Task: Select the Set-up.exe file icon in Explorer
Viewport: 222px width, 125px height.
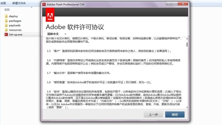Action: pos(6,35)
